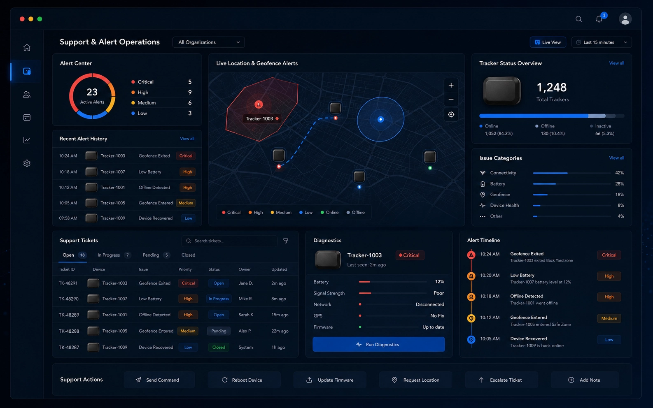Click the 10:05 AM Device Recovered timeline marker
This screenshot has width=653, height=408.
pos(471,340)
